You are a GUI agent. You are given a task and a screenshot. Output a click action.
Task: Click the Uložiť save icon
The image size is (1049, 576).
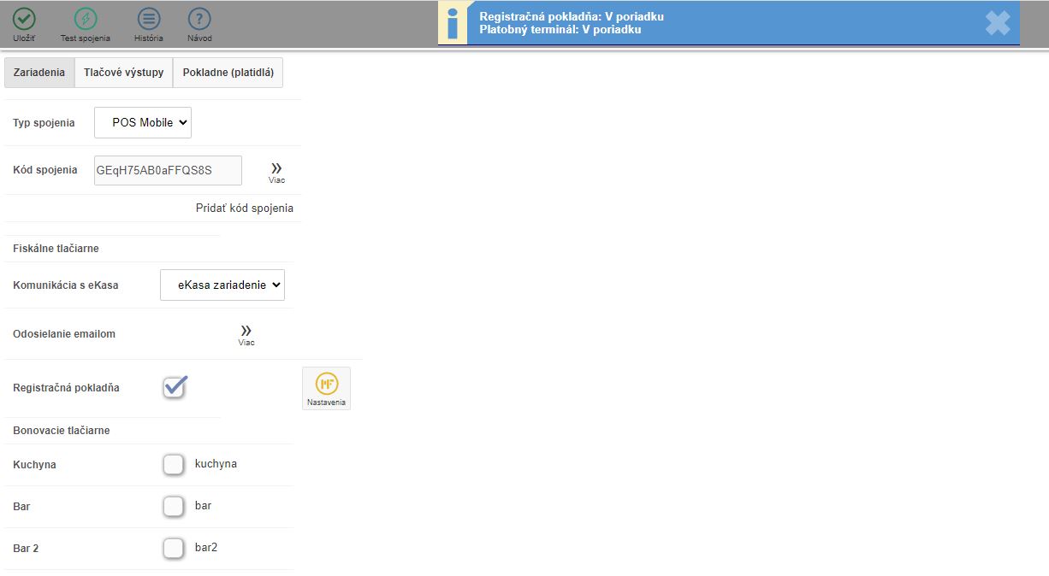click(x=24, y=21)
